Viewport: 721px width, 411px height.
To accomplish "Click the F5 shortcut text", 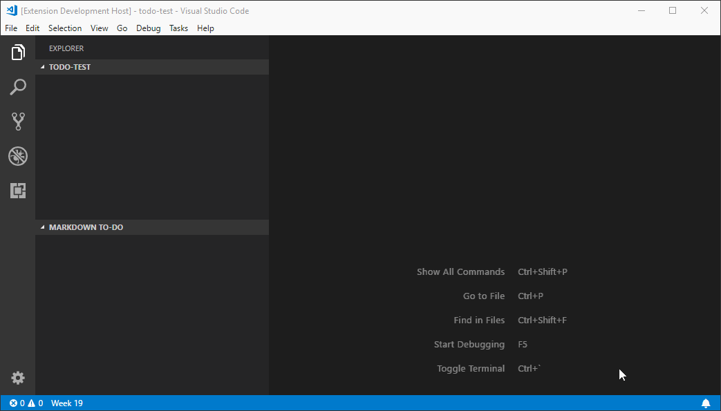I will 523,344.
